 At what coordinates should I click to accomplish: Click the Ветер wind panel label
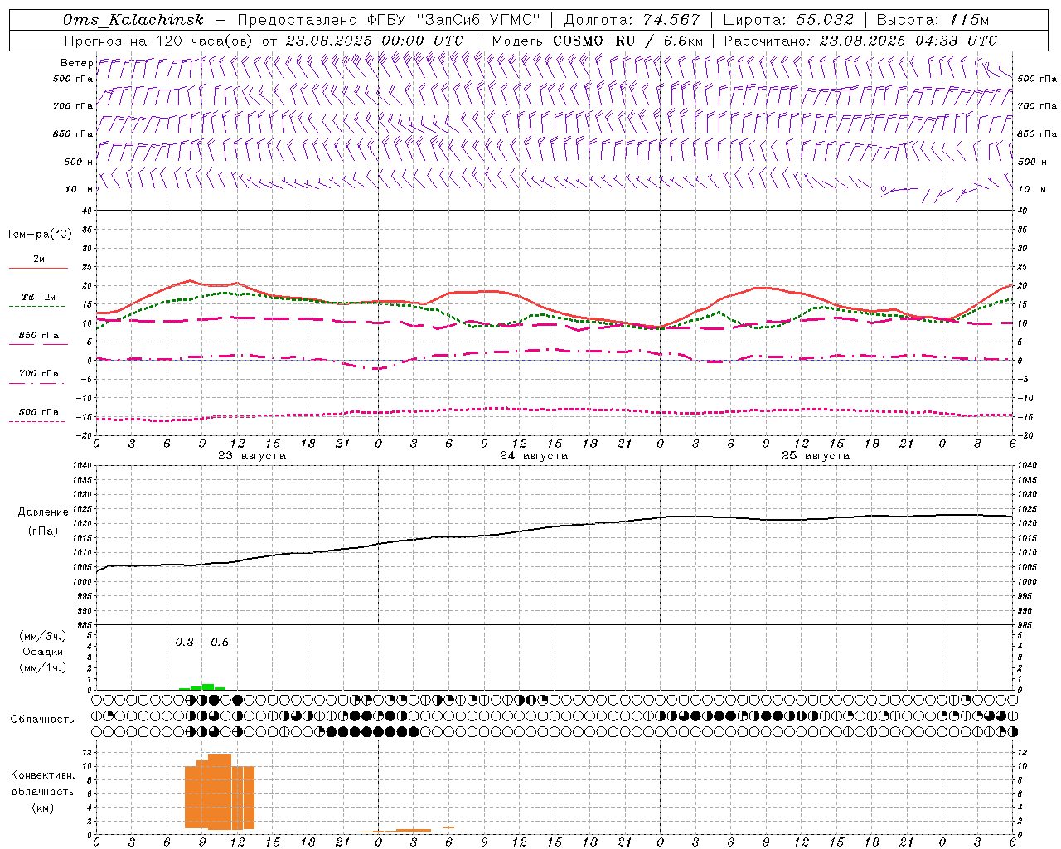click(x=76, y=63)
